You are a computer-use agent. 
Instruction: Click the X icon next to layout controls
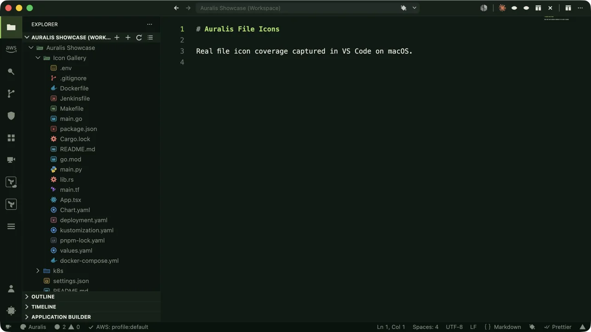click(550, 8)
